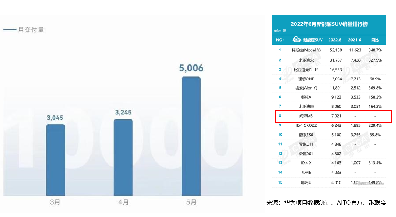Select the 3,245 value above the 4月 bar
The height and width of the screenshot is (217, 396).
coord(123,113)
